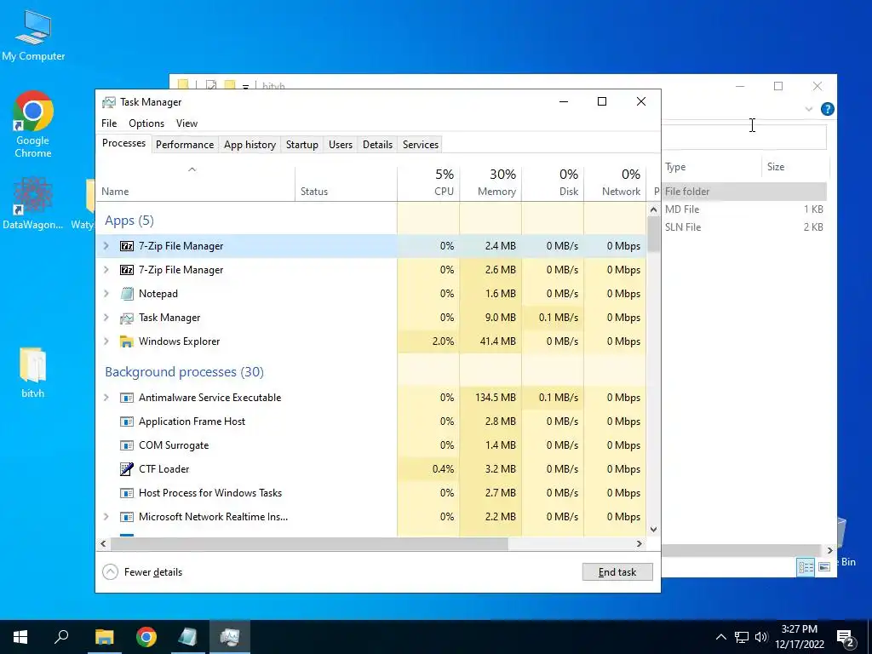Switch to the Users tab
Image resolution: width=872 pixels, height=654 pixels.
coord(341,145)
